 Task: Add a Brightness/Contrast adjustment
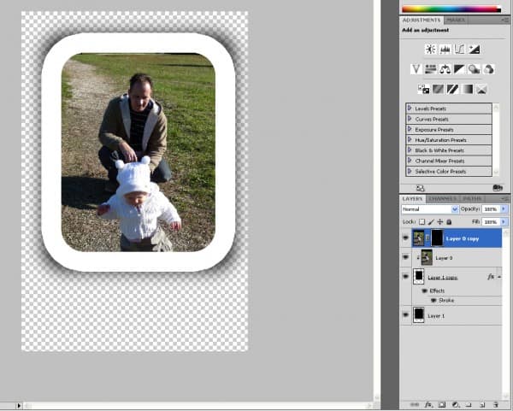tap(430, 50)
